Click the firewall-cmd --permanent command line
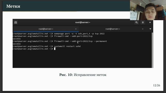 pos(60,41)
